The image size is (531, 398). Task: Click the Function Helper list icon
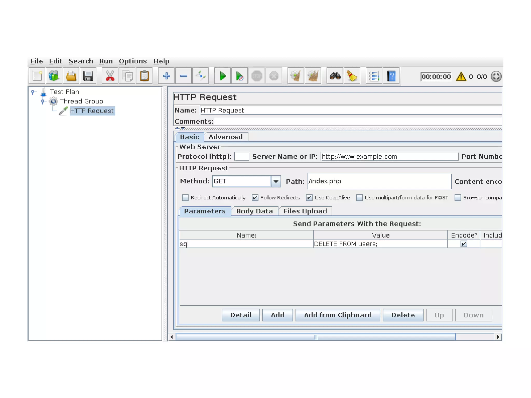[x=374, y=76]
